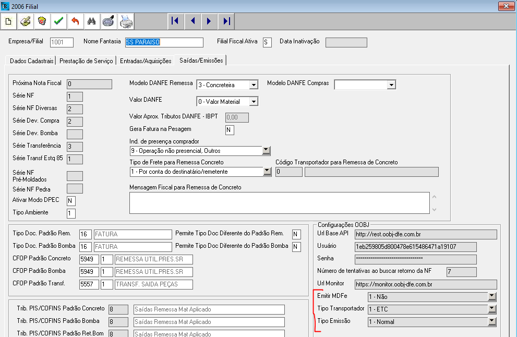Viewport: 517px width, 337px height.
Task: Open the Dados Cadastrais tab
Action: [31, 61]
